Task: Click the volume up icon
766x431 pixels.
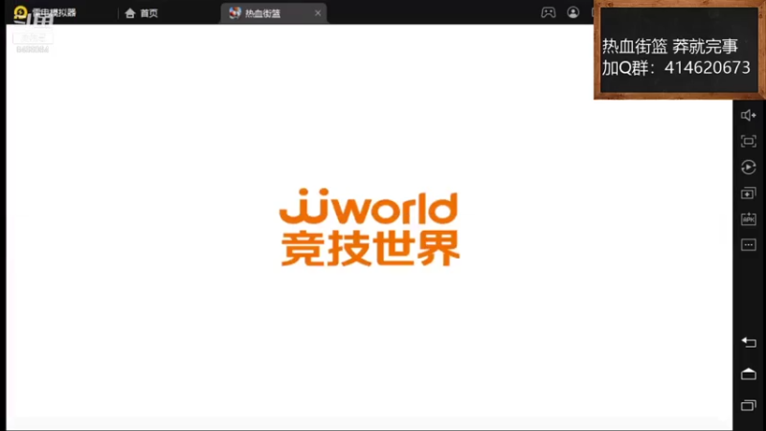Action: [x=748, y=115]
